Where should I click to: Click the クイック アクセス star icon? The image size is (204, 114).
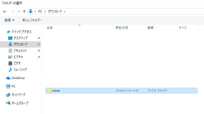[x=8, y=32]
